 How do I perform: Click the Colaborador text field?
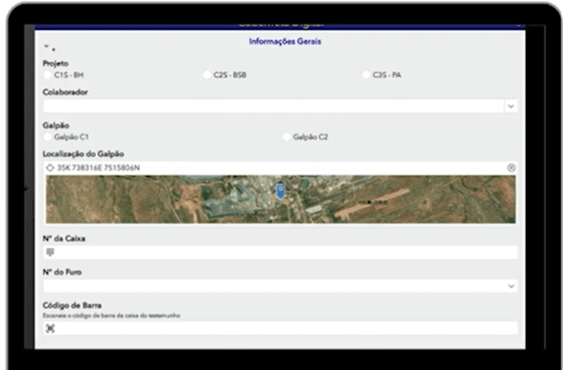[x=263, y=106]
